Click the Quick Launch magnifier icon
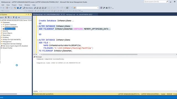 (167, 2)
